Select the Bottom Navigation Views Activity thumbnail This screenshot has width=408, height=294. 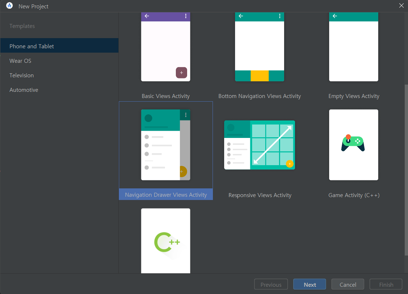(x=259, y=47)
